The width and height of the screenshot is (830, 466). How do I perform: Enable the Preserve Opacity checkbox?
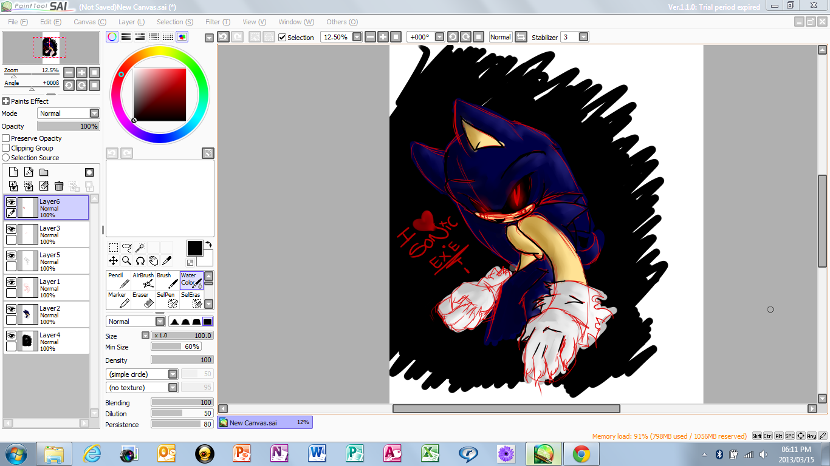pyautogui.click(x=6, y=138)
